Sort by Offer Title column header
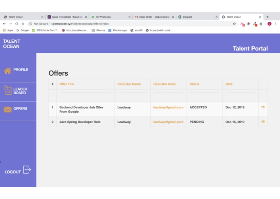The image size is (280, 199). pos(66,84)
